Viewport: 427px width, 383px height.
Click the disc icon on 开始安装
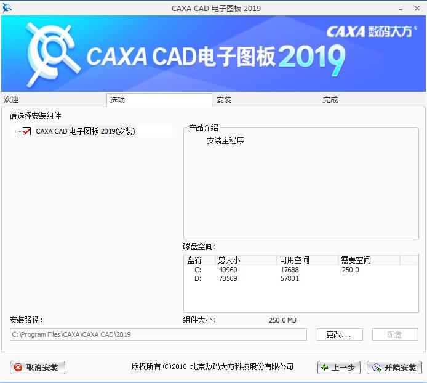[377, 368]
